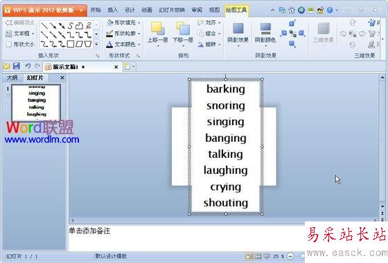Move the shape gallery down one row

pyautogui.click(x=96, y=34)
